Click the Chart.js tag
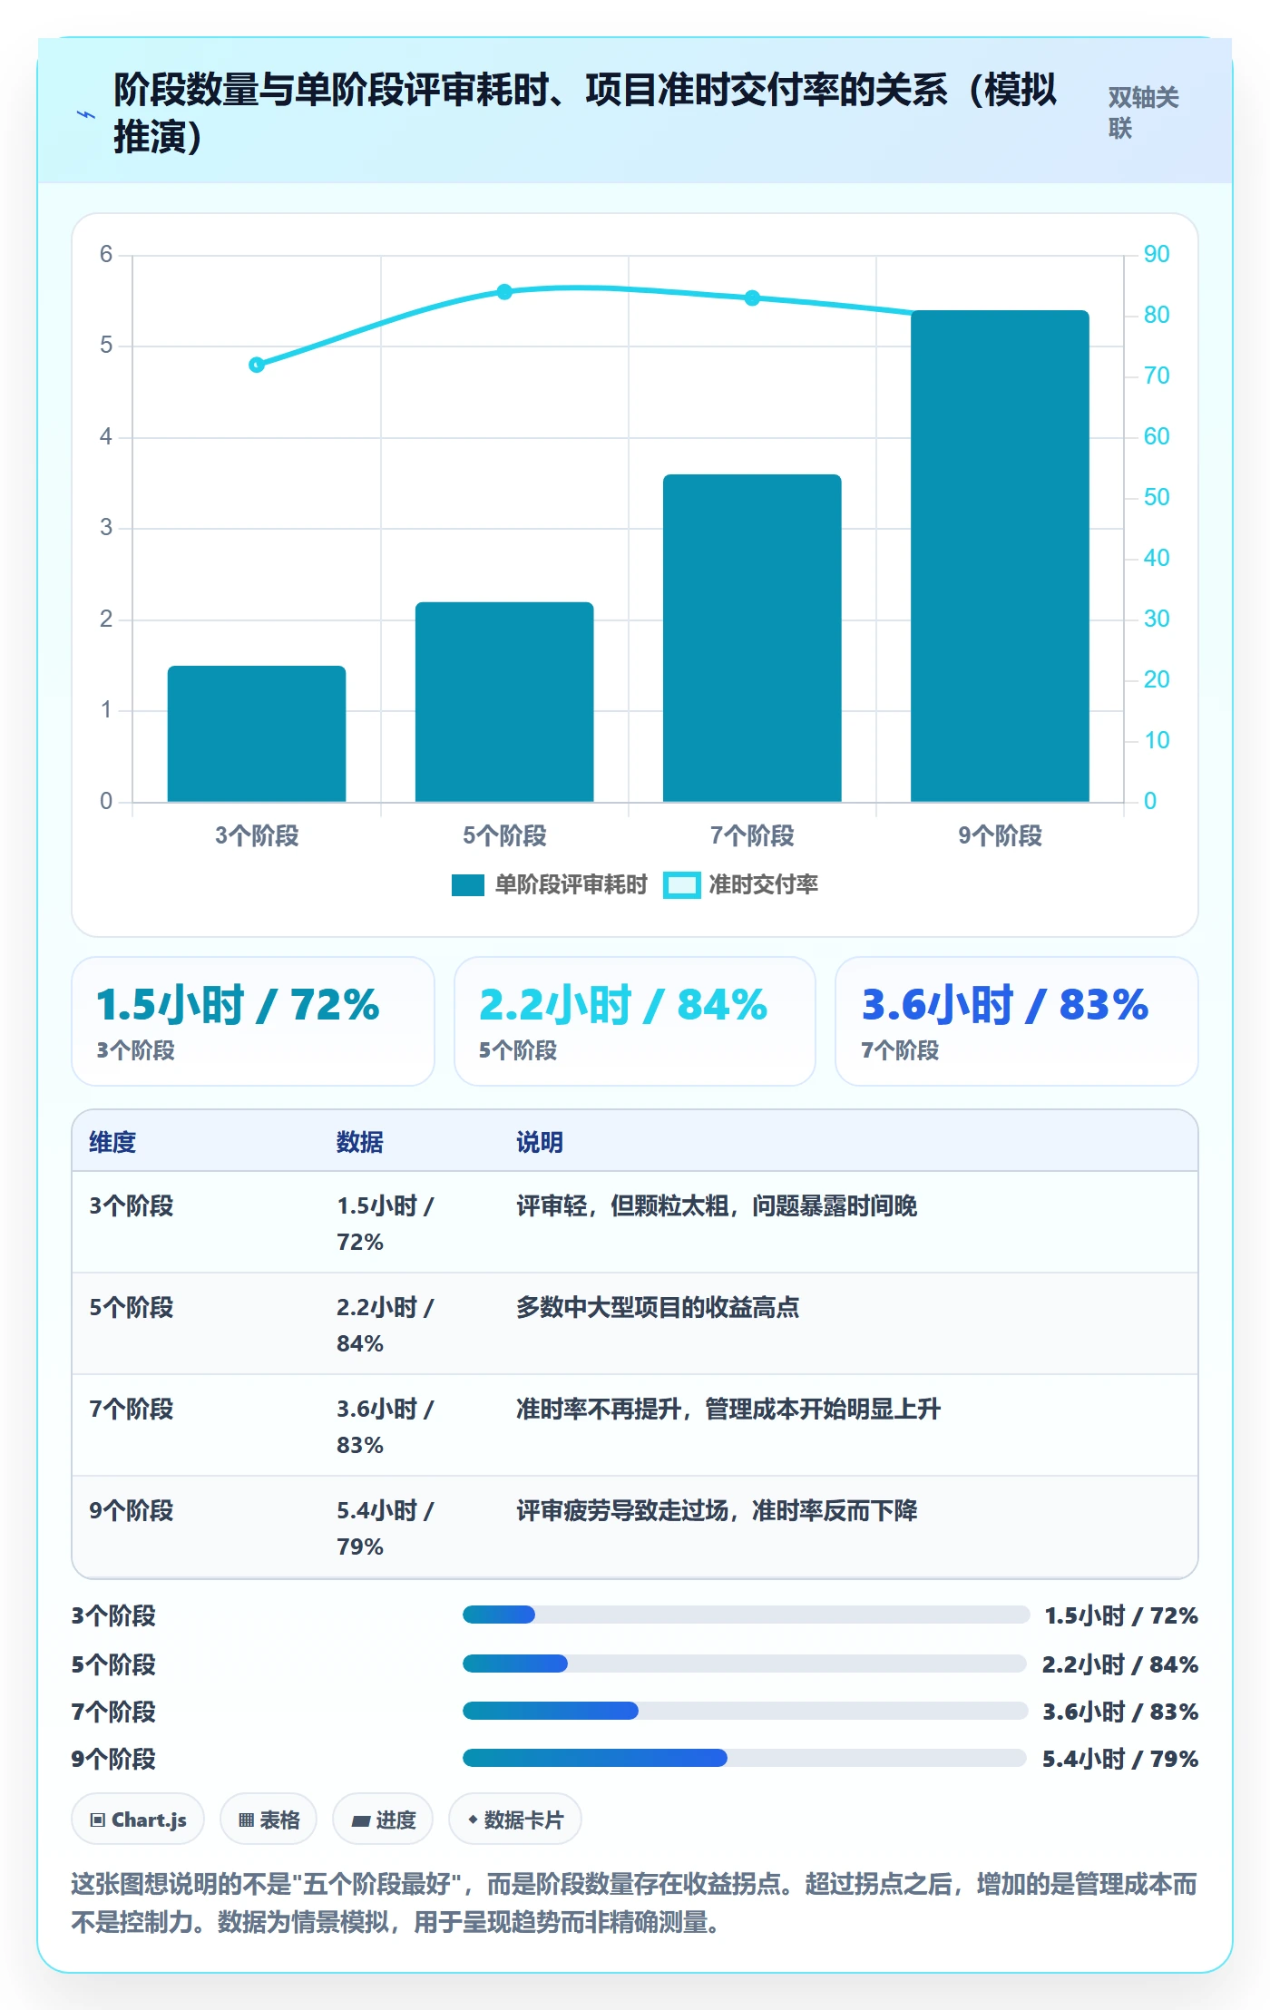Viewport: 1270px width, 2010px height. coord(138,1819)
